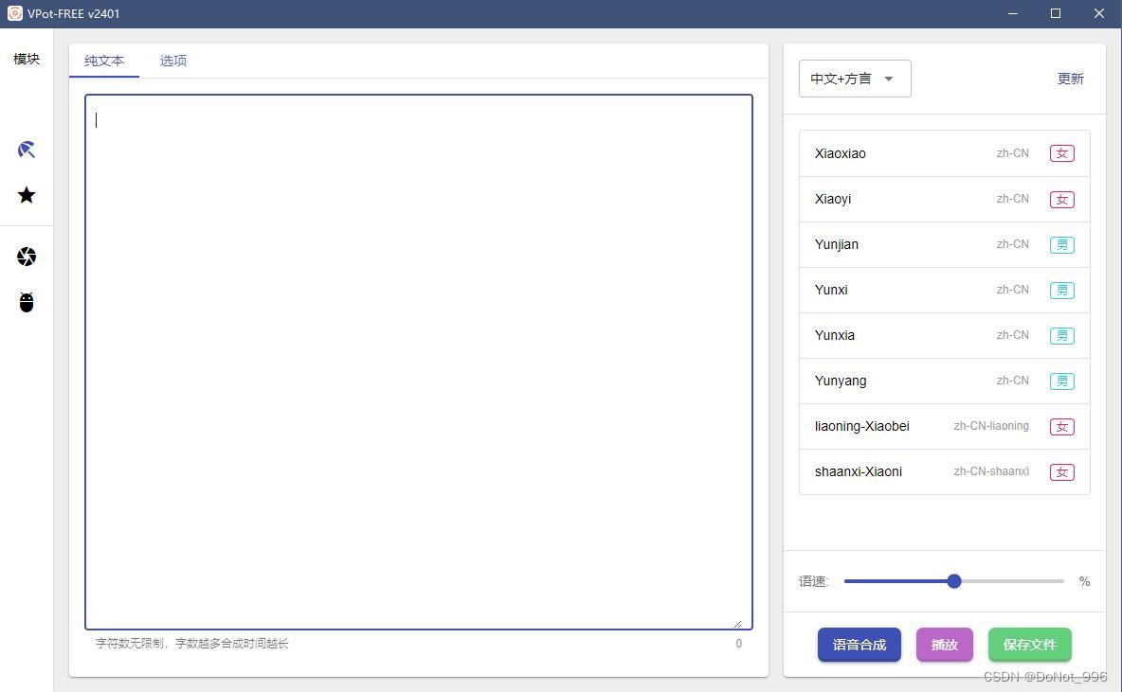The width and height of the screenshot is (1122, 692).
Task: Select the liaoning-Xiaobei dialect voice
Action: point(945,427)
